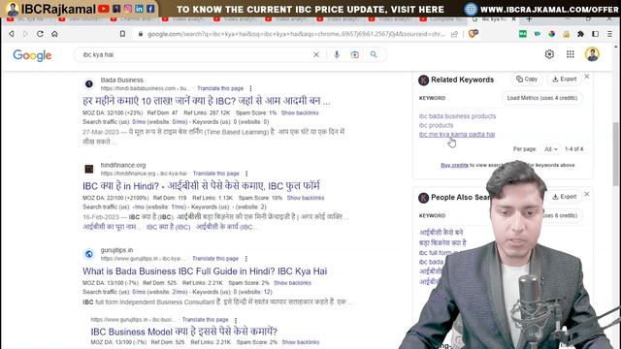The image size is (621, 349).
Task: Click the 'Buy credits' link
Action: [x=454, y=166]
